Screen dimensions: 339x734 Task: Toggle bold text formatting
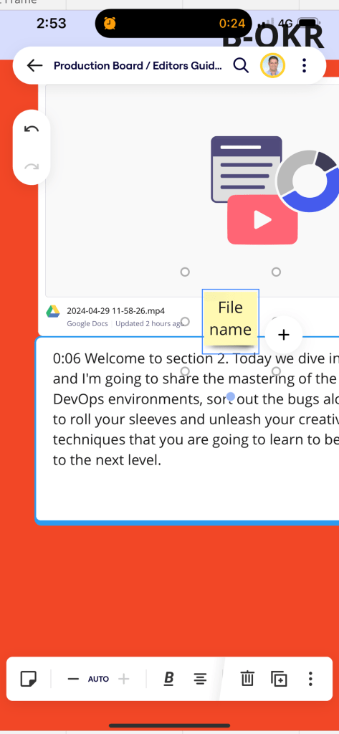pos(169,679)
